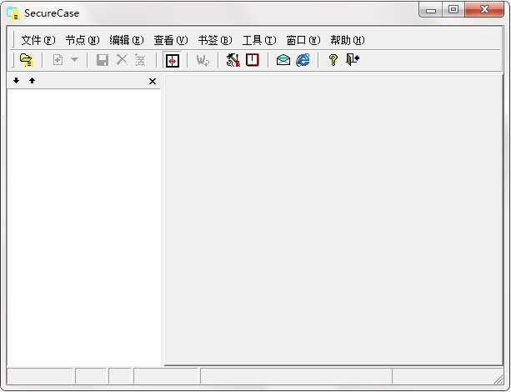Screen dimensions: 511x392
Task: Click the W word wrap icon
Action: [203, 60]
